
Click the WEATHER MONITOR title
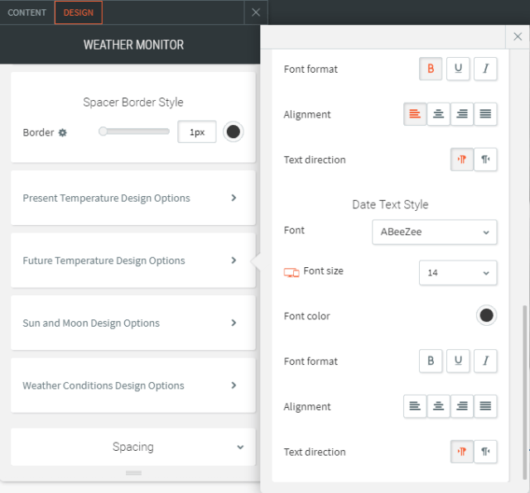click(x=133, y=45)
